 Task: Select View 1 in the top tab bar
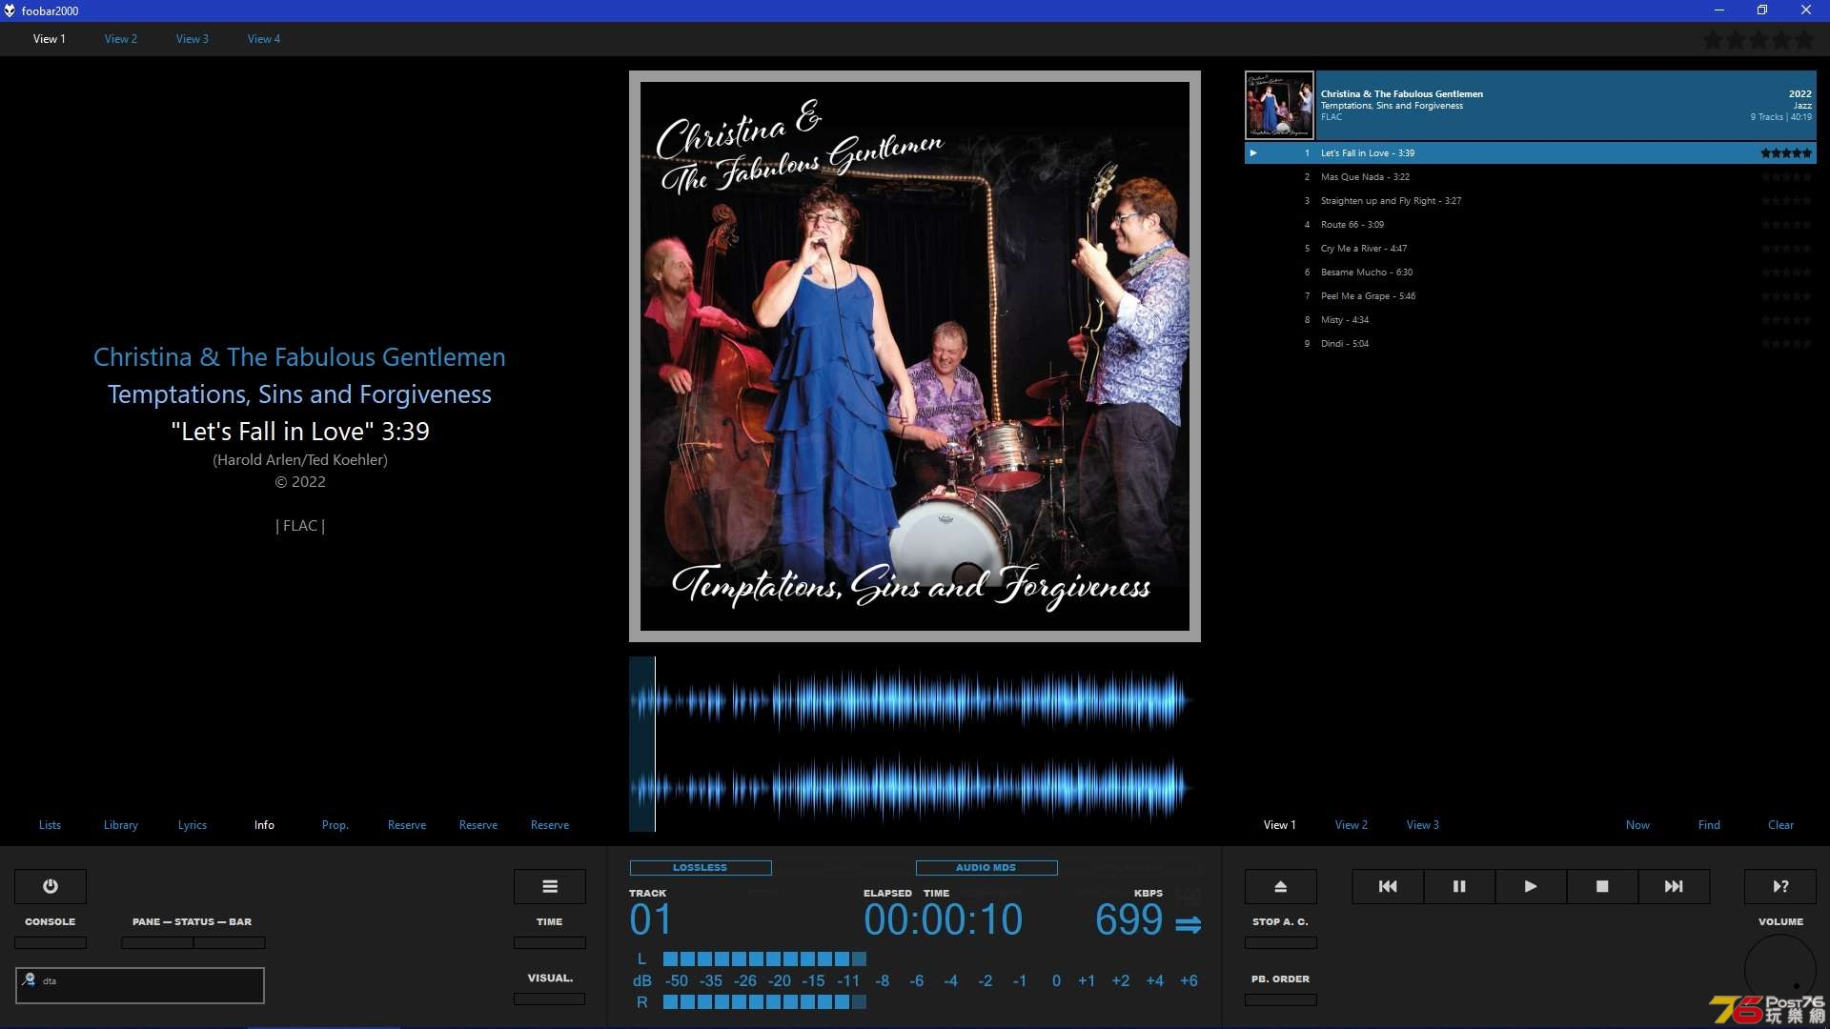tap(50, 39)
